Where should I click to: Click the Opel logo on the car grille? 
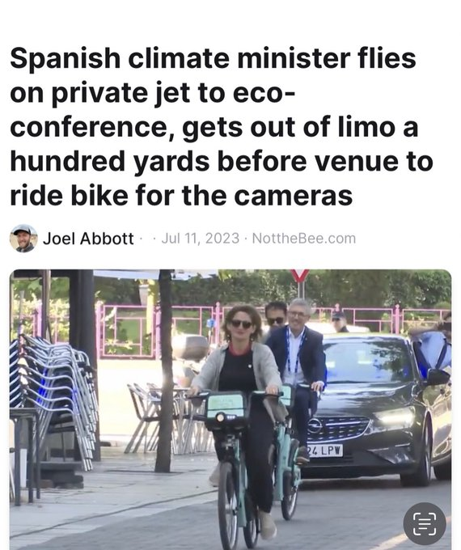(315, 425)
